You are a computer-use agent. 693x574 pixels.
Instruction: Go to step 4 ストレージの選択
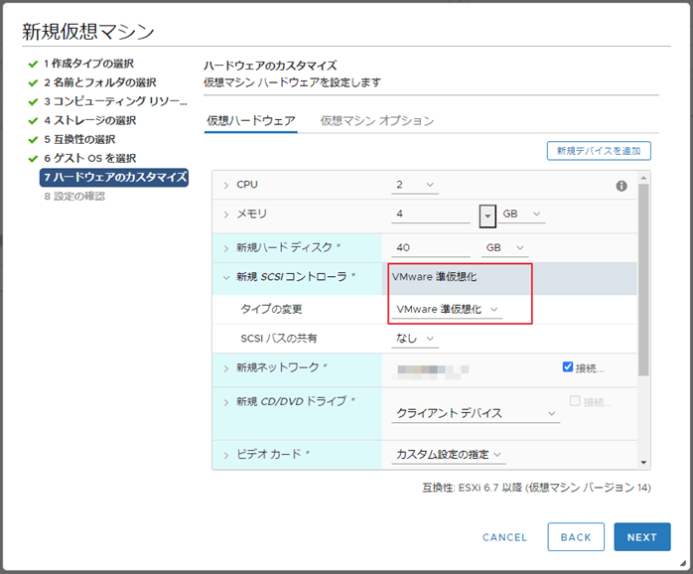pyautogui.click(x=89, y=121)
